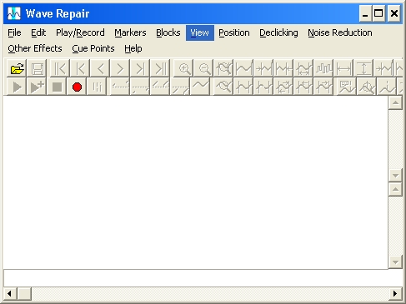406x304 pixels.
Task: Click the double-bar jump to start icon
Action: click(60, 68)
